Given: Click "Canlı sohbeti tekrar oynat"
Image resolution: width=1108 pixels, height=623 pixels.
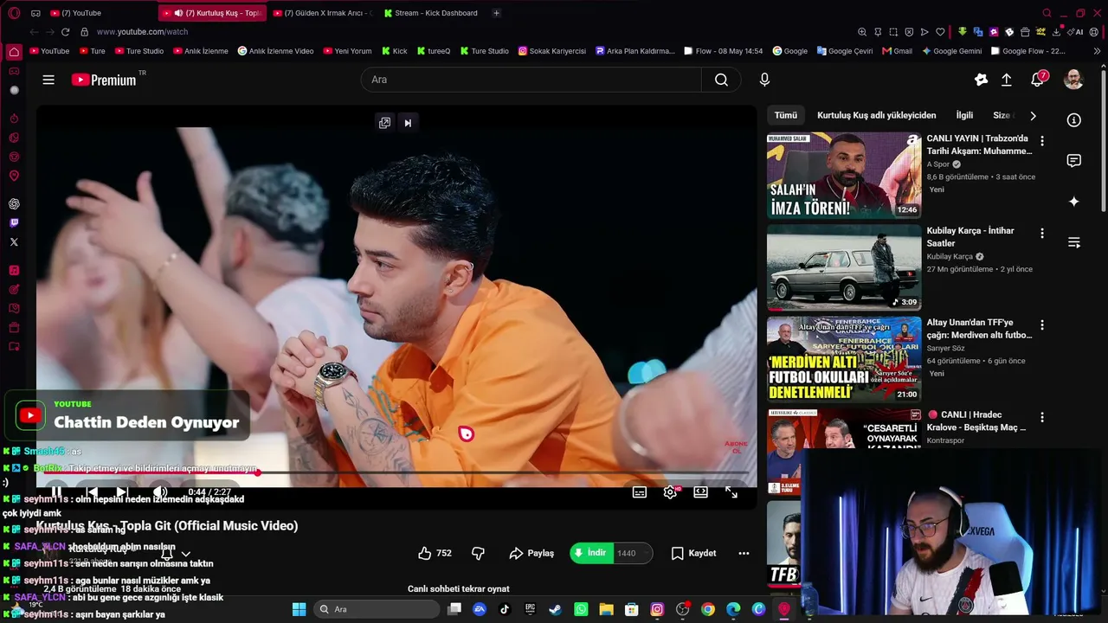Looking at the screenshot, I should point(459,589).
